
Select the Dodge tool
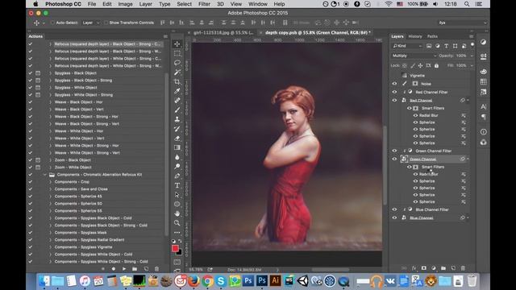pos(177,167)
